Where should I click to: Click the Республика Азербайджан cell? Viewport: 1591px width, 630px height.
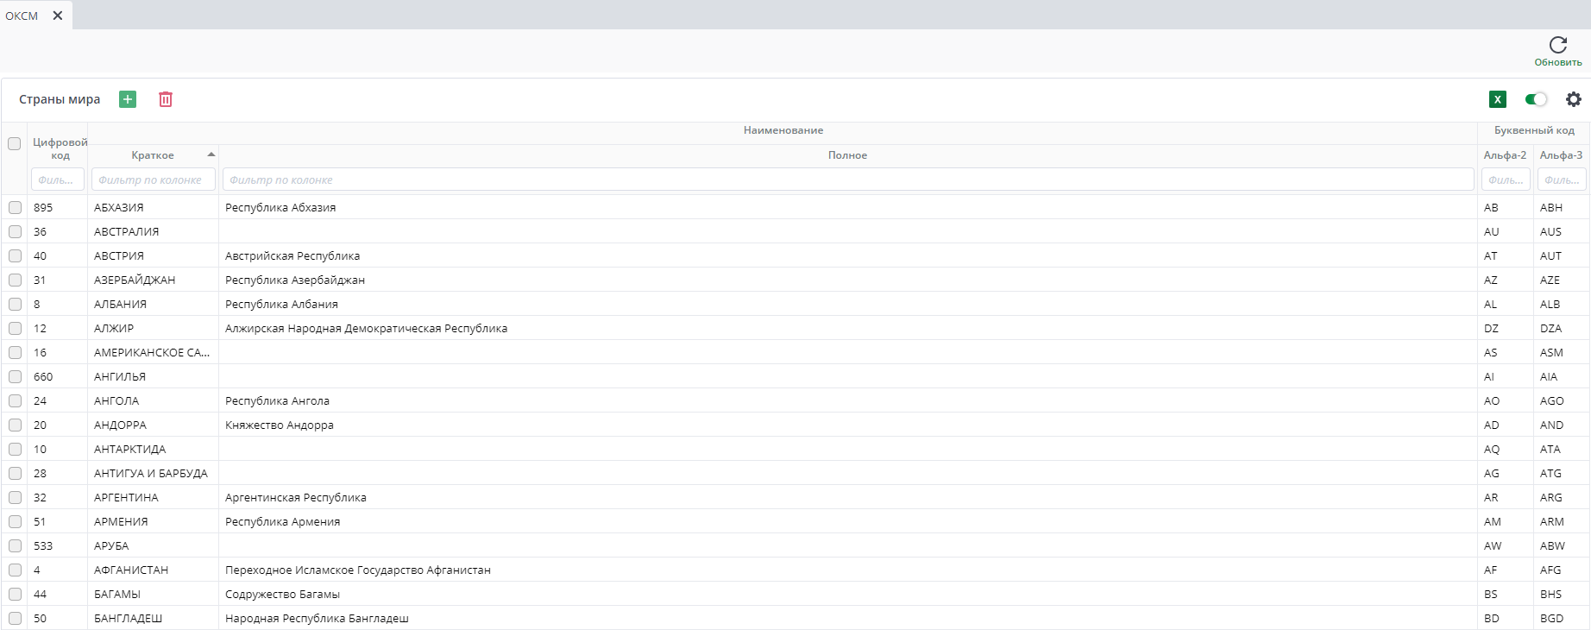[x=848, y=280]
